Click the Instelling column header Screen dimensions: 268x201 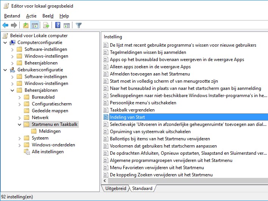[x=113, y=37]
